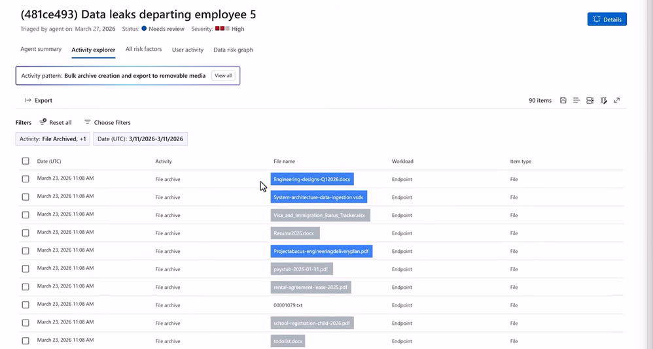Check the System-architecture-data-ingestion.vsdx row checkbox
The width and height of the screenshot is (653, 349).
click(26, 197)
